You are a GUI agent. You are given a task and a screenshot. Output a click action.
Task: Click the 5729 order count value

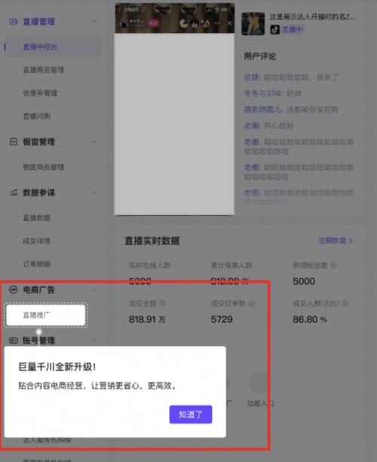pyautogui.click(x=222, y=319)
